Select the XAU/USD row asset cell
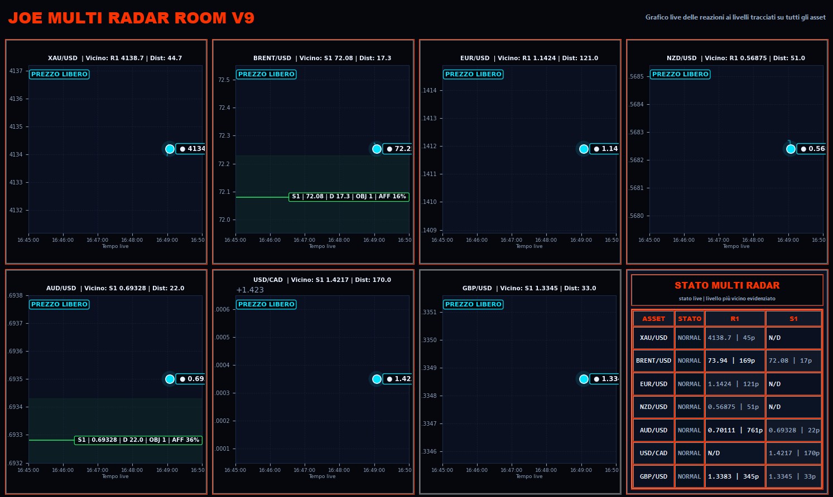The width and height of the screenshot is (833, 497). 653,338
